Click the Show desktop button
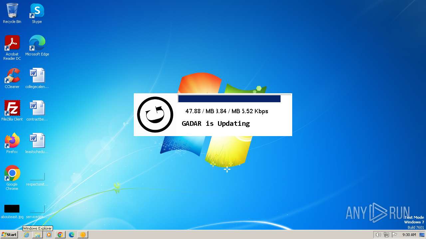The image size is (426, 239). click(422, 235)
